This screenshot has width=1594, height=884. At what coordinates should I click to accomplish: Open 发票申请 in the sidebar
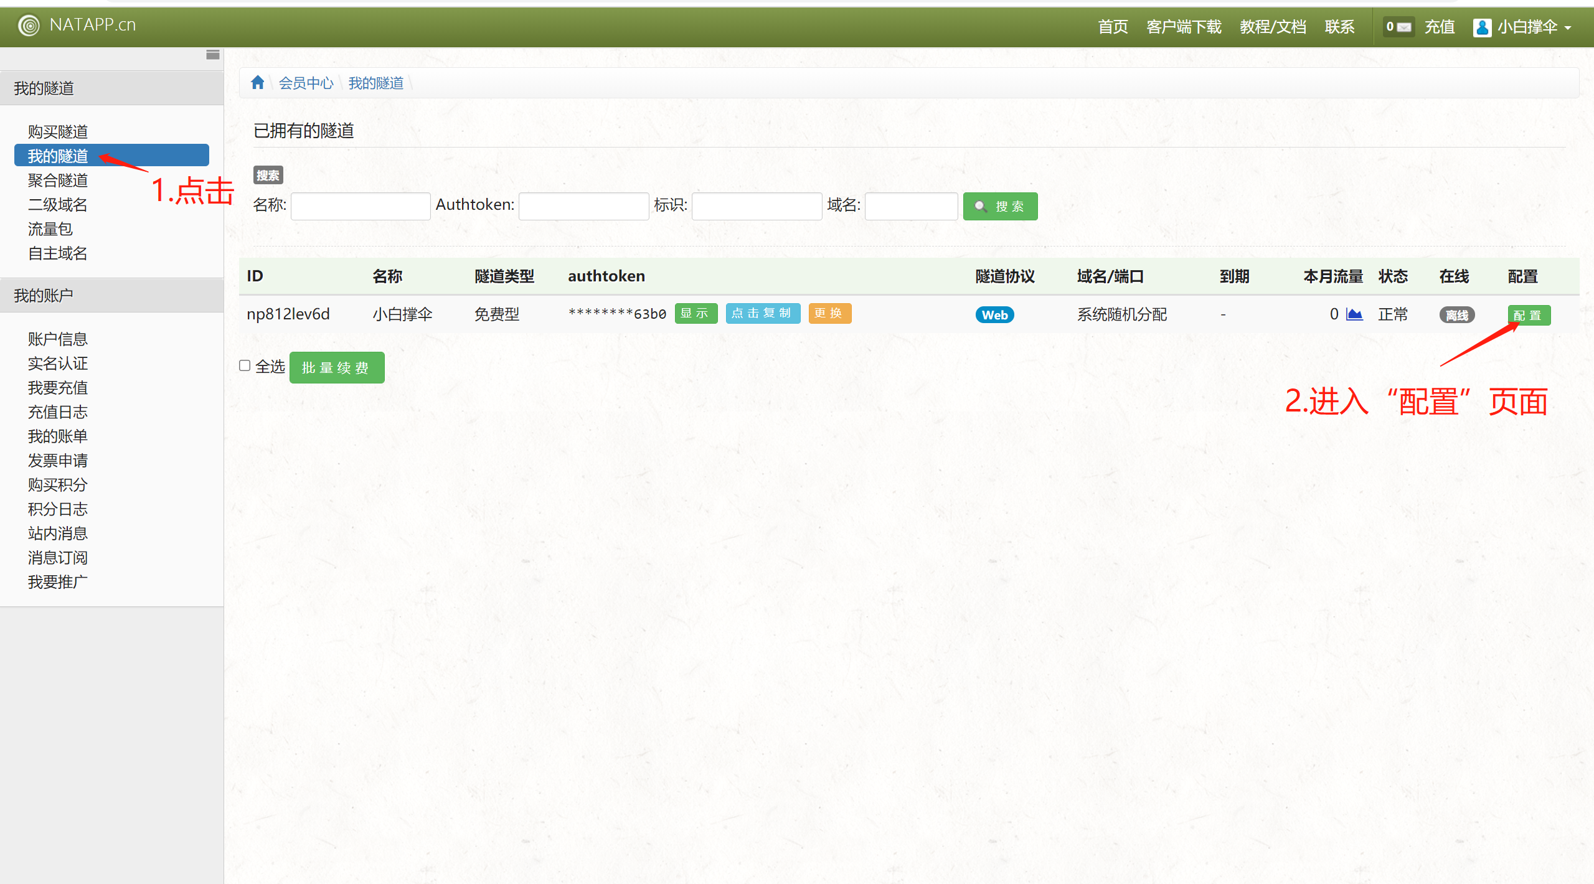click(58, 461)
